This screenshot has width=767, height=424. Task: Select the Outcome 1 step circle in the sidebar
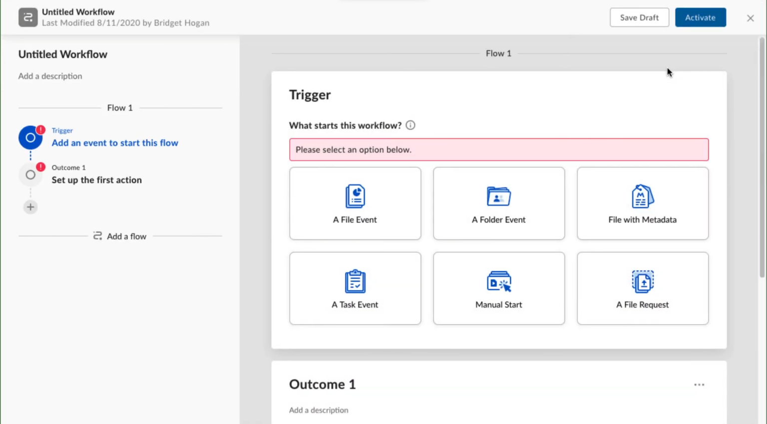click(30, 175)
